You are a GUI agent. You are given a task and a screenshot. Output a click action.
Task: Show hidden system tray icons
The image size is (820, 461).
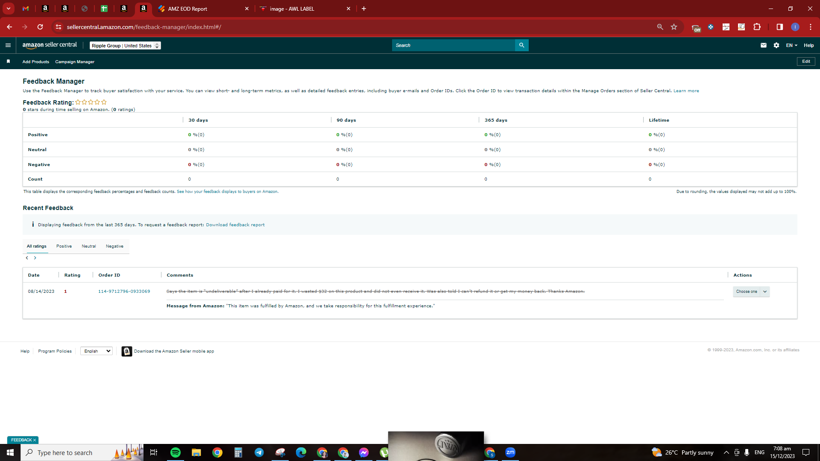click(x=726, y=452)
